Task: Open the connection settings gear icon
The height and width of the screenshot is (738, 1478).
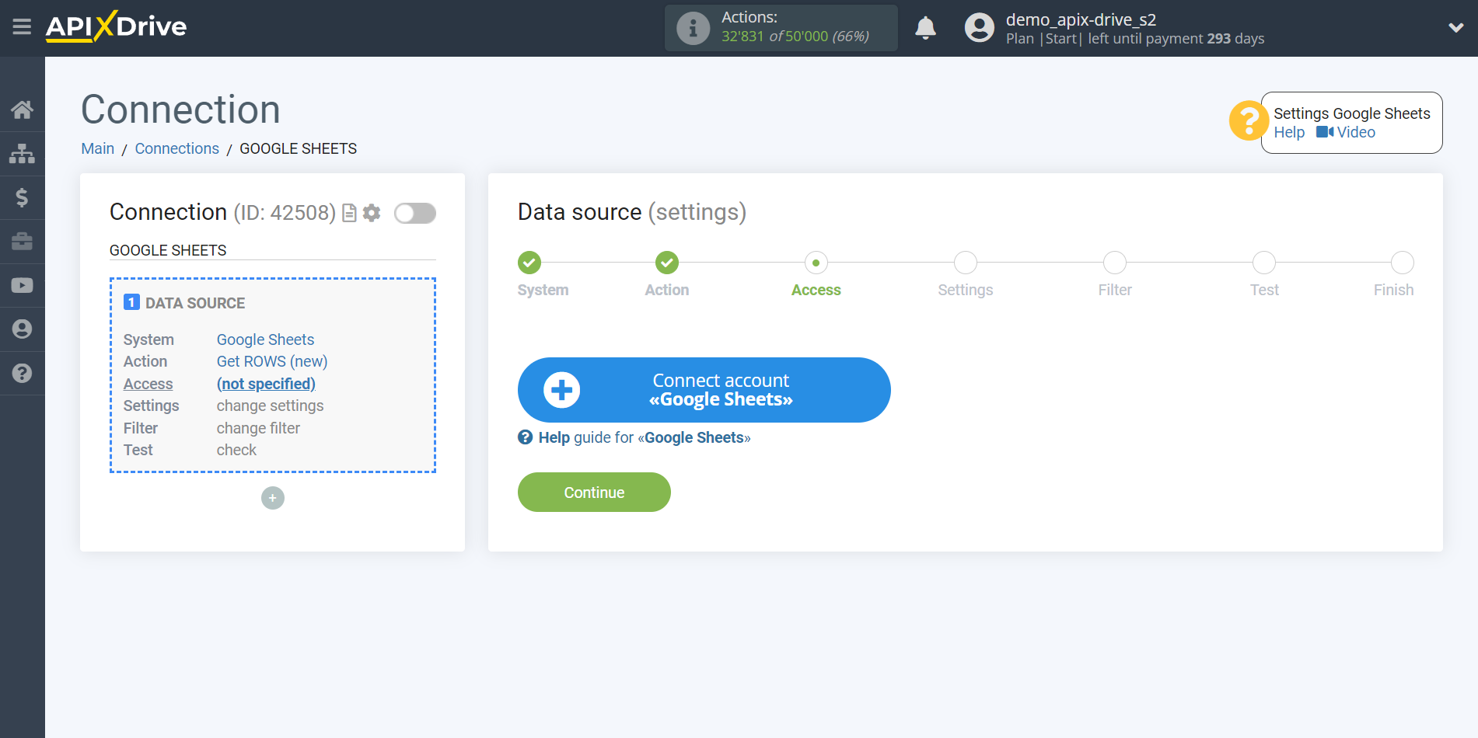Action: 372,213
